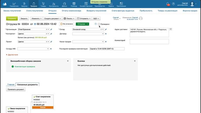Click the MoySklad logo icon
This screenshot has height=113, width=201.
[x=5, y=4]
